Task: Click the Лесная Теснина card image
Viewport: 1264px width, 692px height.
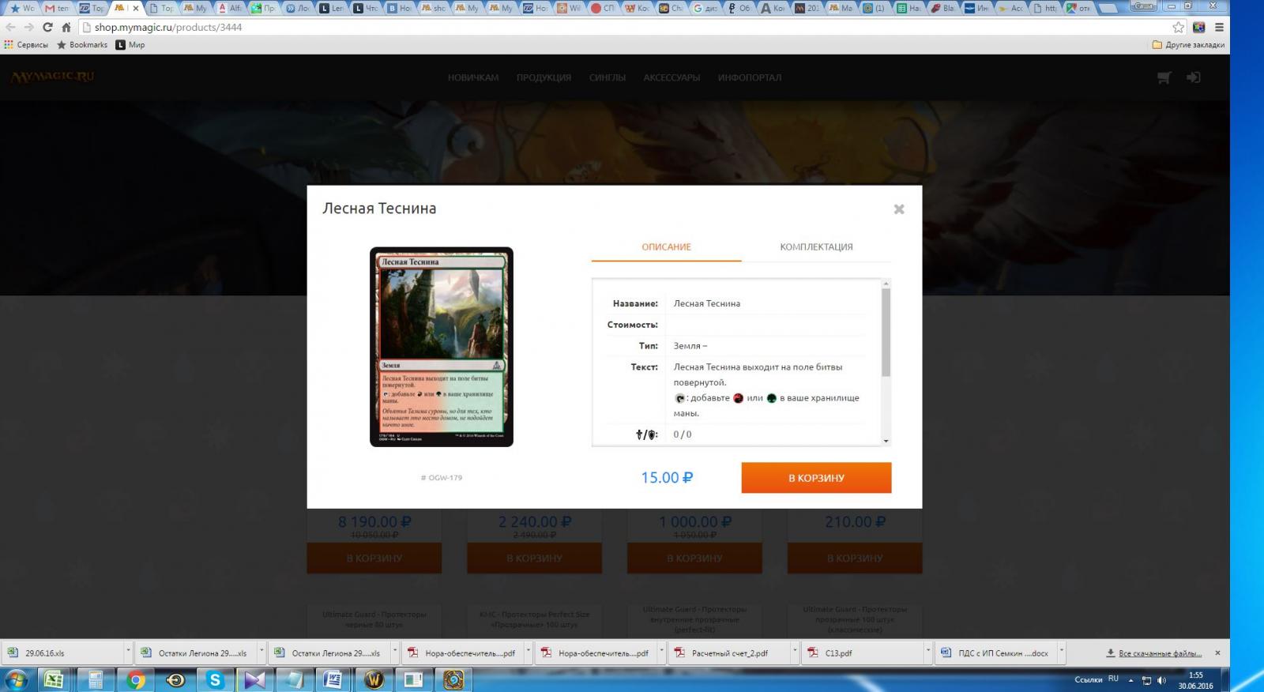Action: [441, 347]
